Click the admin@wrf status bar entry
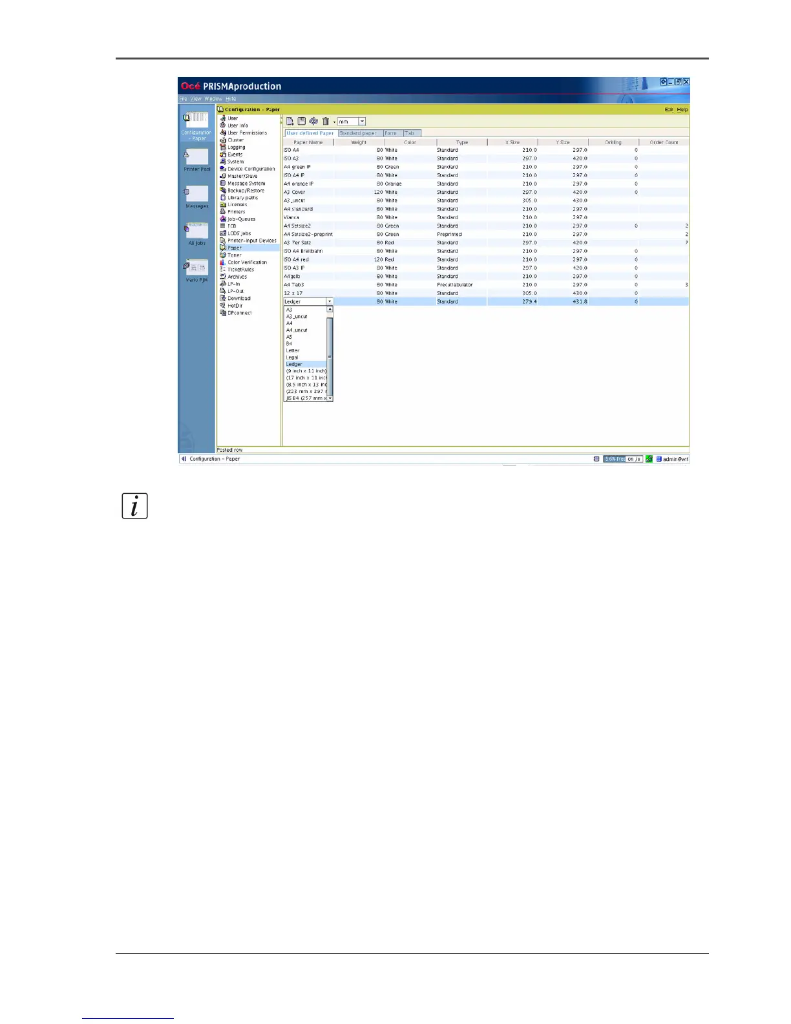The height and width of the screenshot is (1024, 791). coord(672,459)
